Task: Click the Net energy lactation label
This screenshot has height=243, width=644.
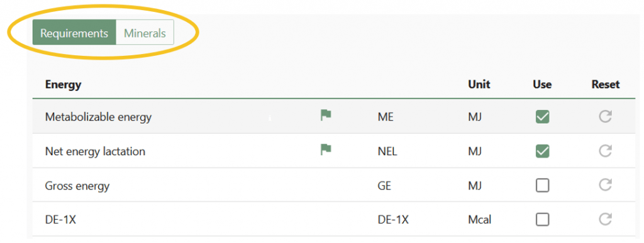Action: [x=95, y=151]
